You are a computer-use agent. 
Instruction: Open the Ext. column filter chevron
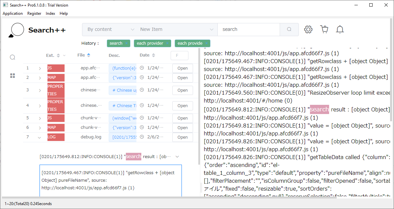(64, 56)
